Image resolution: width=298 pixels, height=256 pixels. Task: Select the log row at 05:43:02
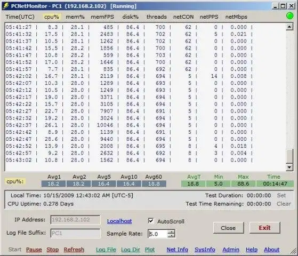129,160
